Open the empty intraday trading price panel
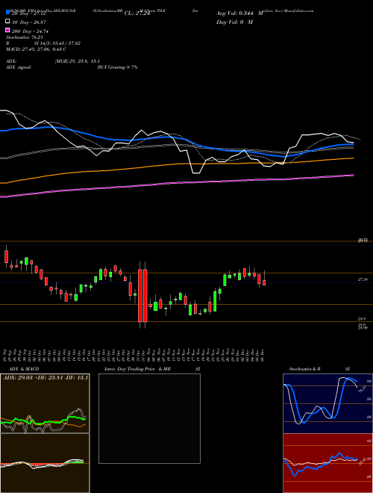 149,418
